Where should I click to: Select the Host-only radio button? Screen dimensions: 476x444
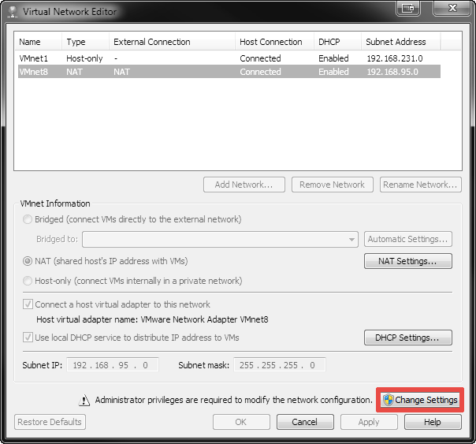point(28,281)
